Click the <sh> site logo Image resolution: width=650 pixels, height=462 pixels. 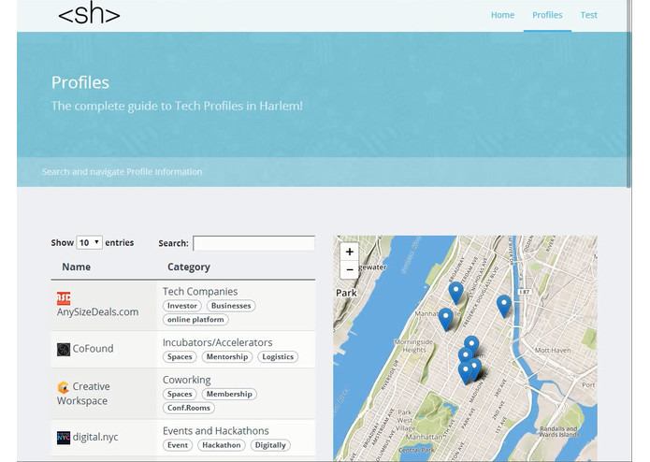pos(89,13)
